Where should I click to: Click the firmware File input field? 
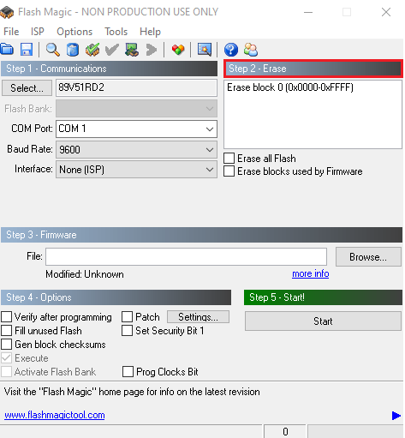pos(186,256)
